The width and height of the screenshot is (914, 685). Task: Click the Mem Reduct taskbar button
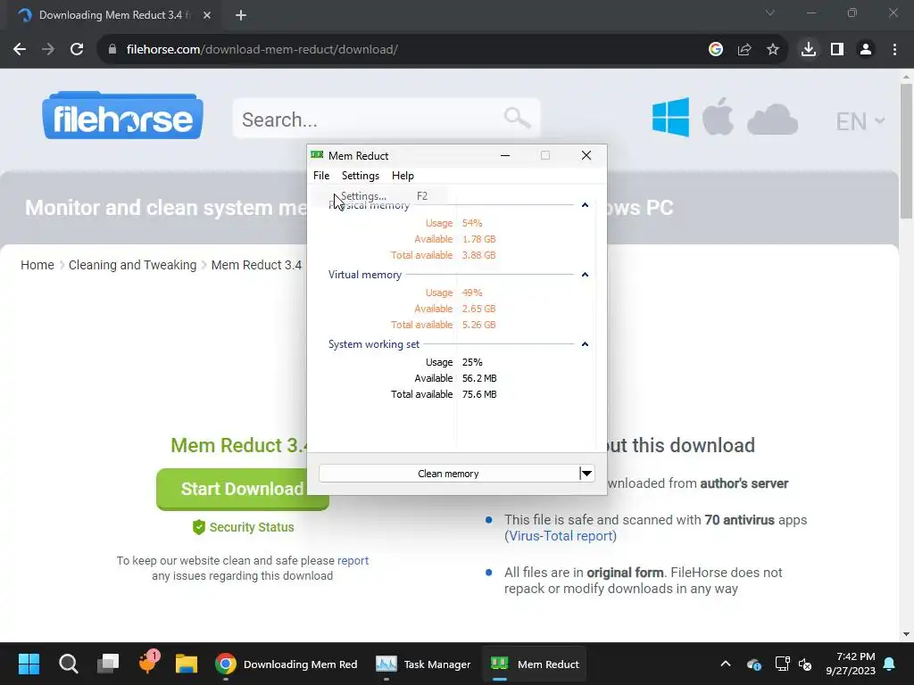coord(535,664)
